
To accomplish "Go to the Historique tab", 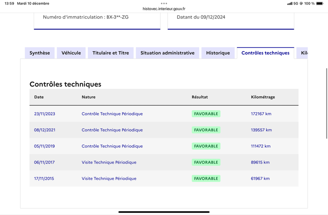I will [x=218, y=53].
